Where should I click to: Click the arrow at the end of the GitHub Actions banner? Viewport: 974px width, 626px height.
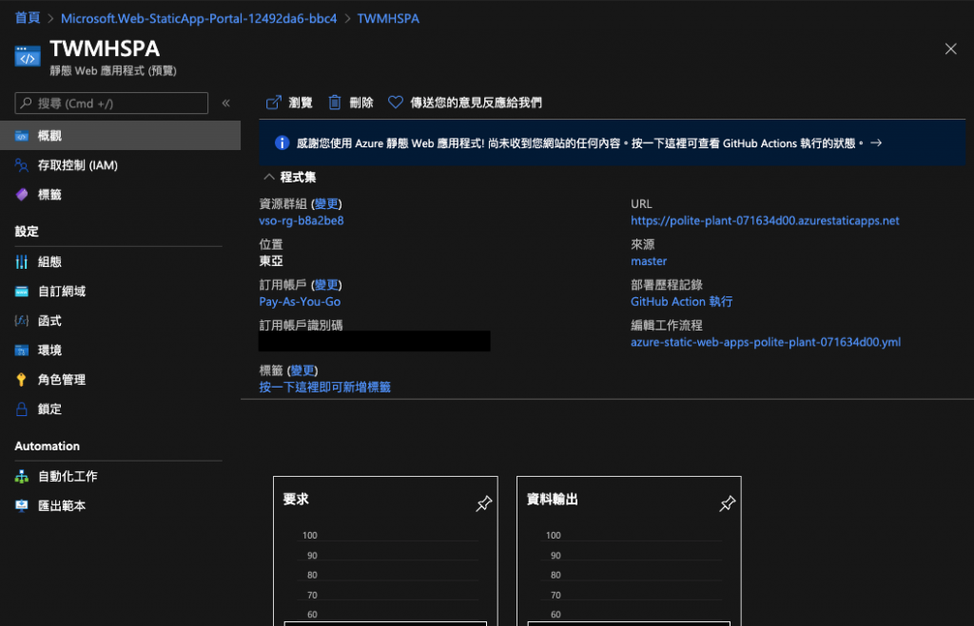(876, 143)
